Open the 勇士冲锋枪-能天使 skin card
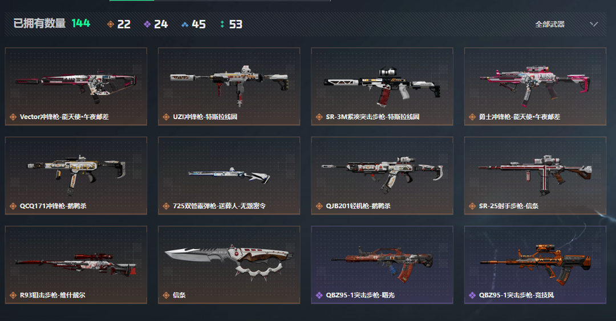This screenshot has width=616, height=321. point(535,87)
